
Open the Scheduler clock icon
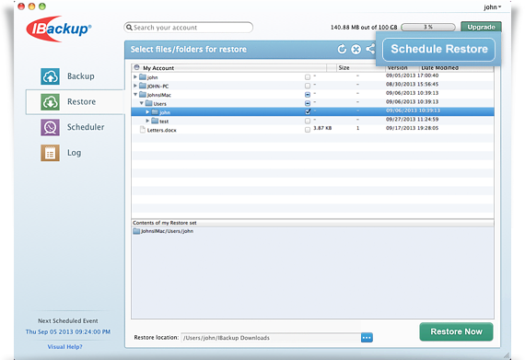pos(51,127)
